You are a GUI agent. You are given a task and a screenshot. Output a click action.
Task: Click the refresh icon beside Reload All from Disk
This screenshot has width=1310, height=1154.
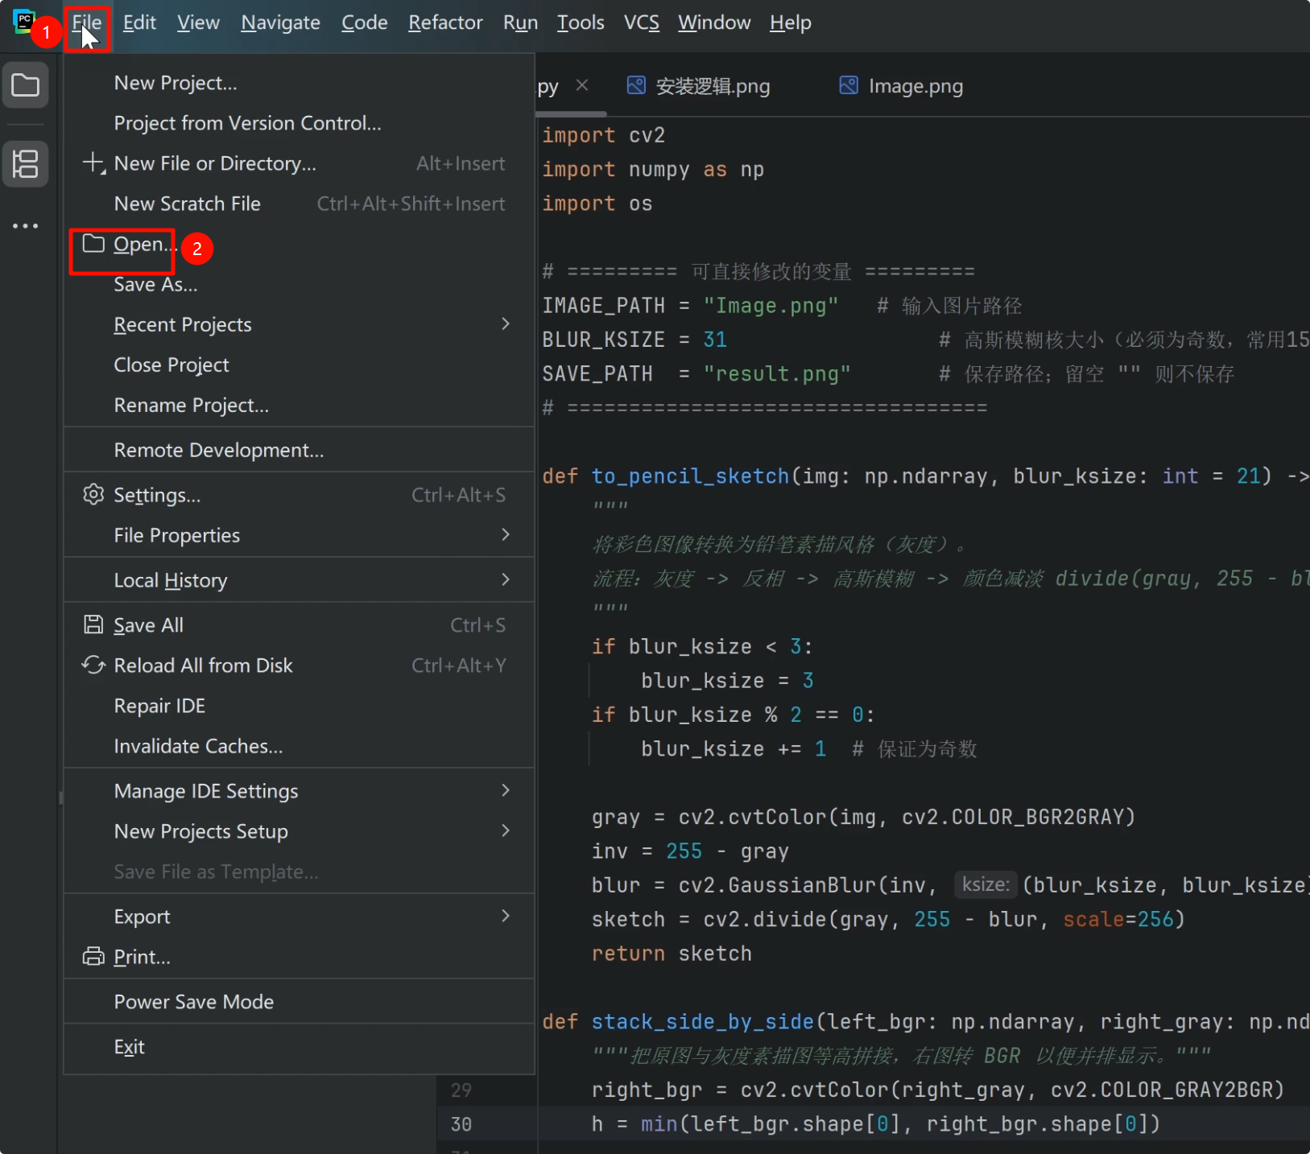click(x=94, y=666)
